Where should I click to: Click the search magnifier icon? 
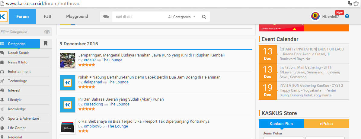point(204,17)
